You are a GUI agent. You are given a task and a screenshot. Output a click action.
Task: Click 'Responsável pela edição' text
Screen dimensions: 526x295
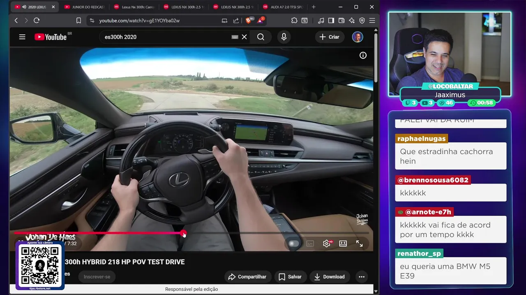(191, 289)
